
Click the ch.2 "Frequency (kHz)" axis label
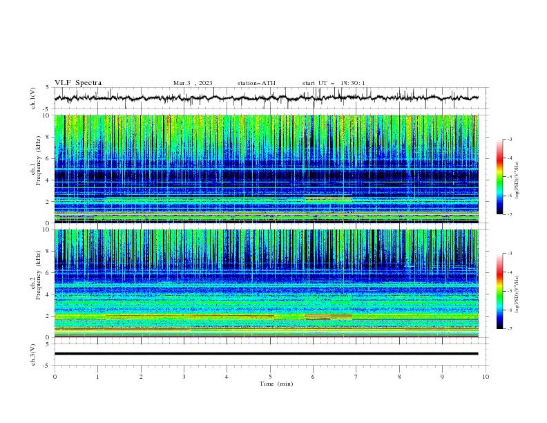click(39, 275)
